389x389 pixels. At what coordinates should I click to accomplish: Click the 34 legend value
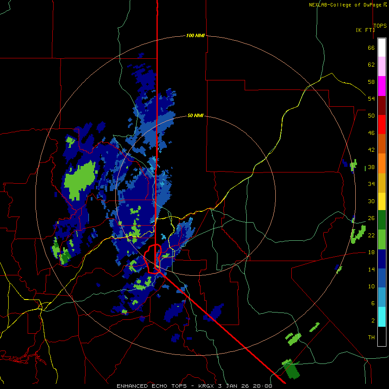point(371,184)
